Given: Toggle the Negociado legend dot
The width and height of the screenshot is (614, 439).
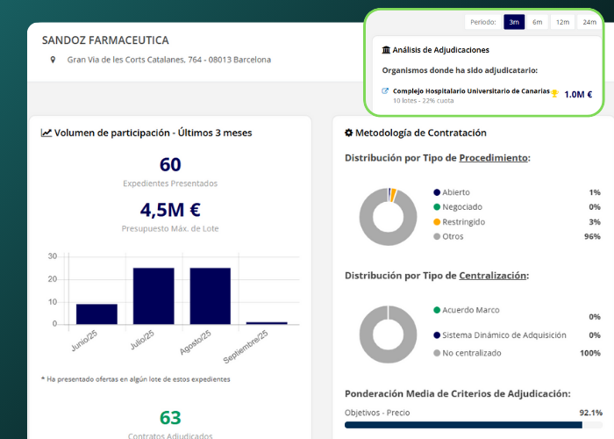Looking at the screenshot, I should click(x=437, y=207).
